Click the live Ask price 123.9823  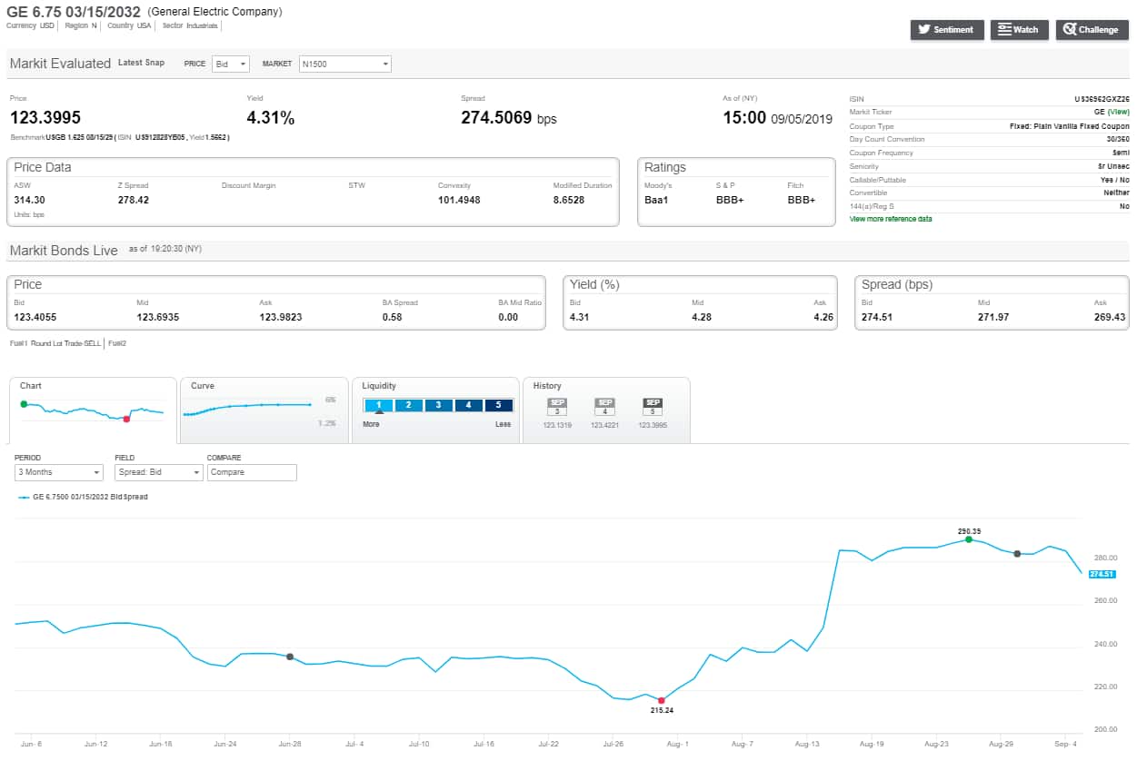[280, 317]
